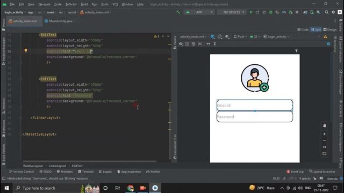Click the Clear Constraints icon
The image size is (344, 193).
[193, 44]
